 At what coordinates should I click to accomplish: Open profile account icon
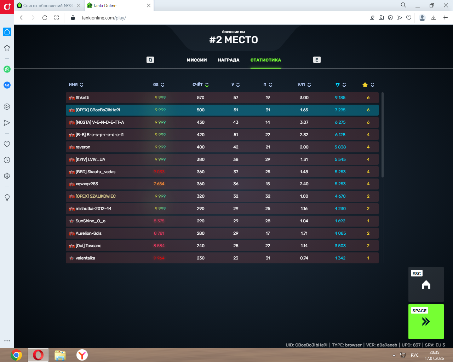click(x=422, y=18)
